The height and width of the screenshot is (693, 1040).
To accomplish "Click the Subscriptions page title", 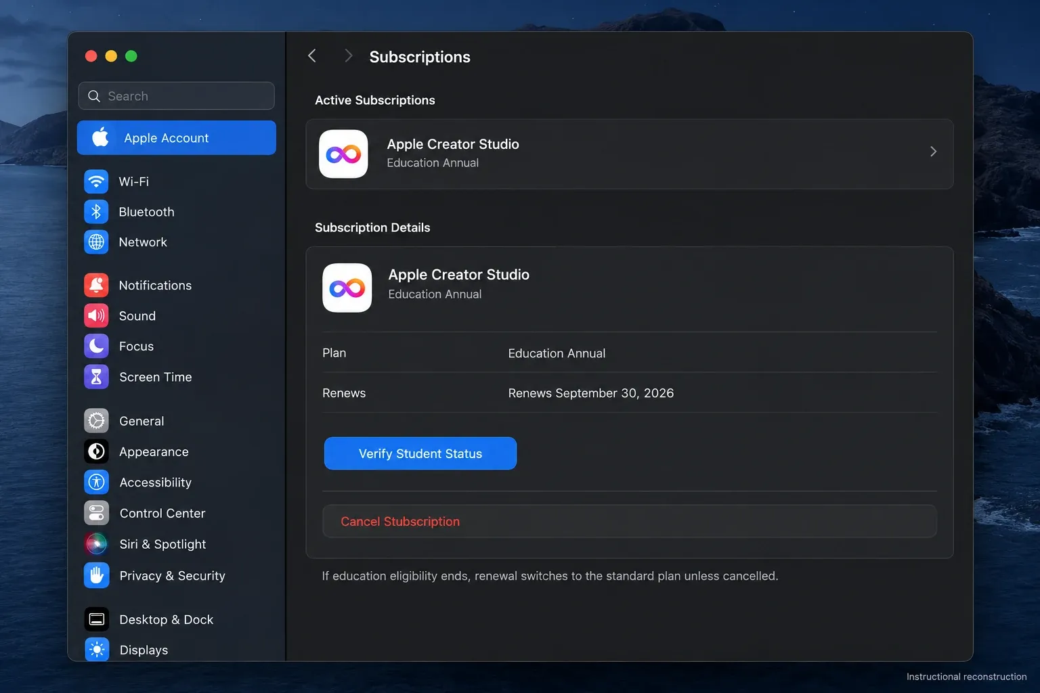I will (x=420, y=57).
